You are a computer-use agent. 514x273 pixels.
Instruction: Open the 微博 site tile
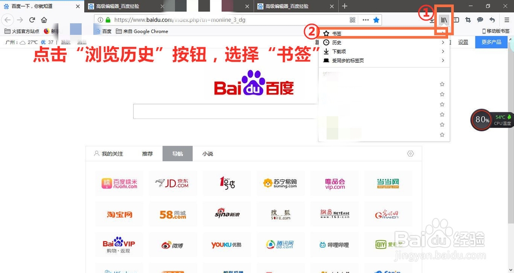point(173,245)
